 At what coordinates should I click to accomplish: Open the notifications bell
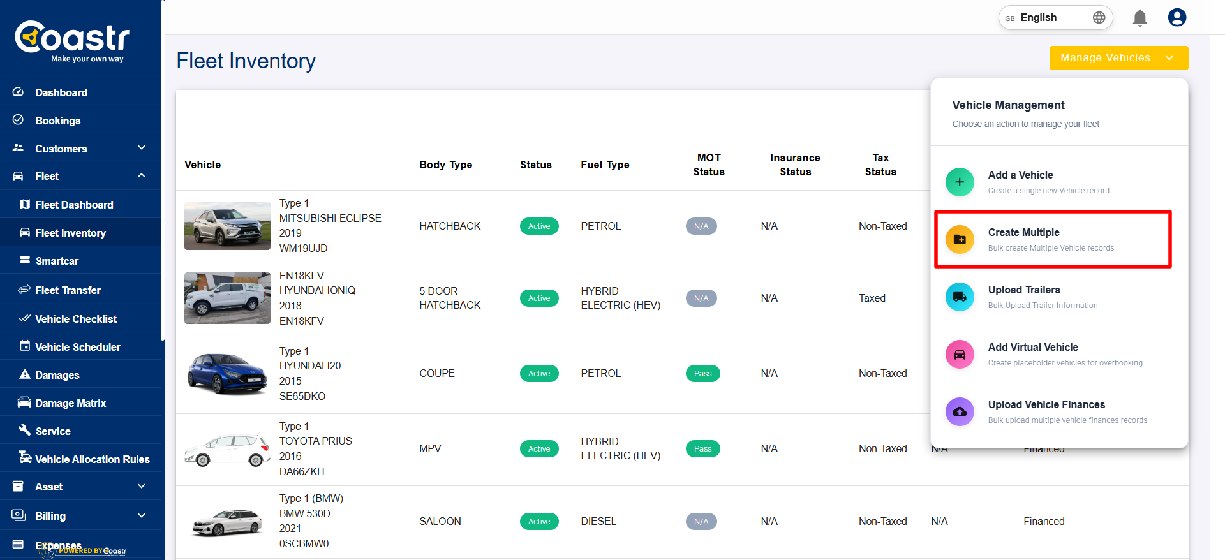(1140, 18)
